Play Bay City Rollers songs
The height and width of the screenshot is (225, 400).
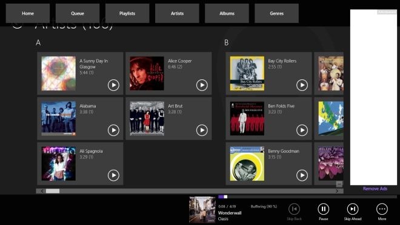(x=302, y=85)
